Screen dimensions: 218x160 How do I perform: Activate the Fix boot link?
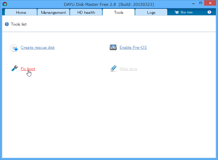tap(28, 69)
